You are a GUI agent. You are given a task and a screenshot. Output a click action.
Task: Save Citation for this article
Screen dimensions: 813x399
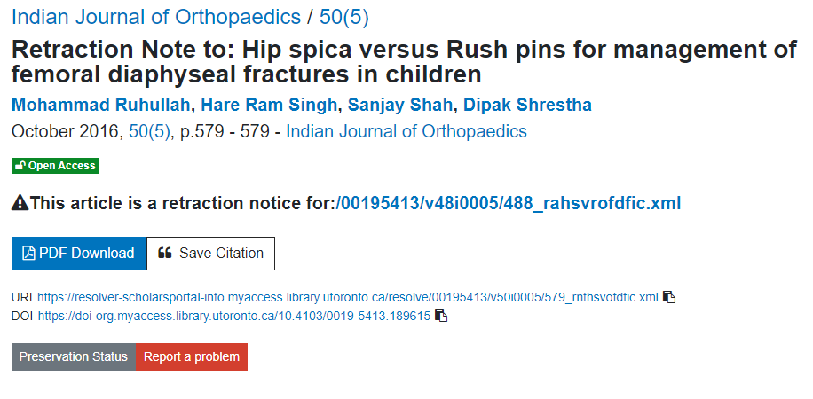pyautogui.click(x=210, y=254)
